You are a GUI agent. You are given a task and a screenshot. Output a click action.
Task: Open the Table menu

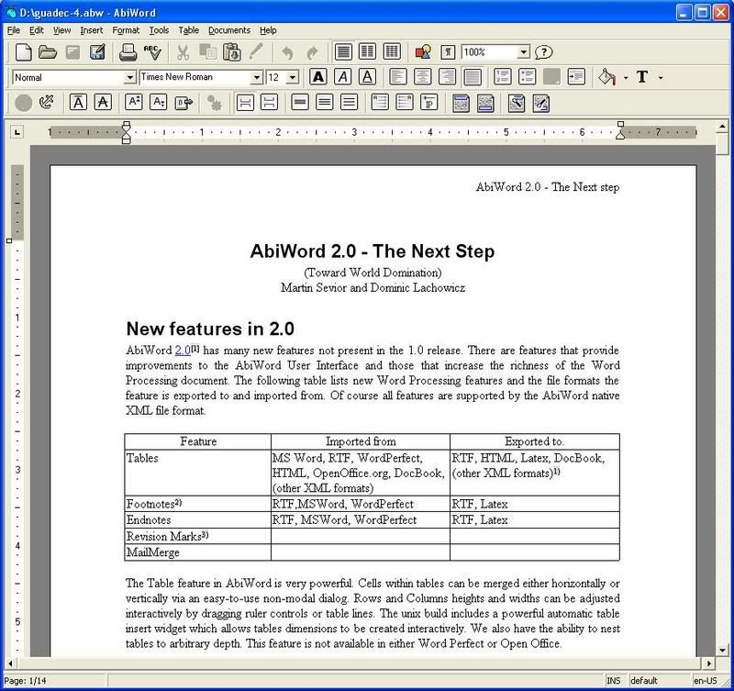point(189,30)
